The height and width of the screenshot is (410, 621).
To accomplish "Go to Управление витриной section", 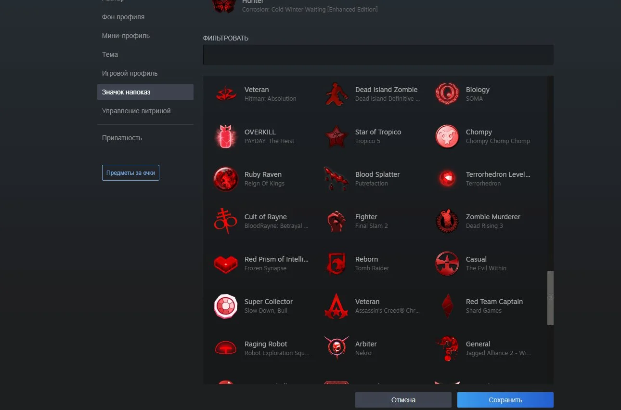I will (136, 111).
